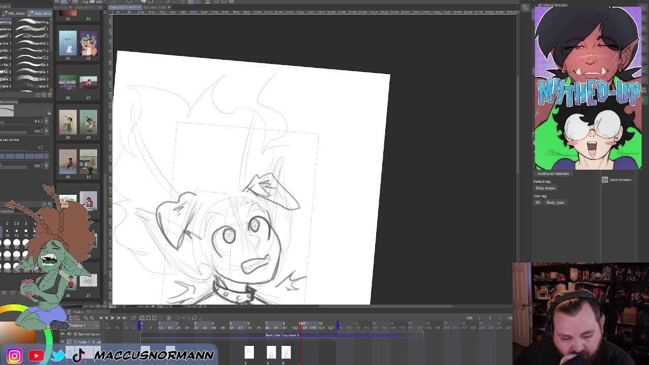Click the canvas horizontal scrollbar
Screen dimensions: 649x365
pyautogui.click(x=385, y=306)
